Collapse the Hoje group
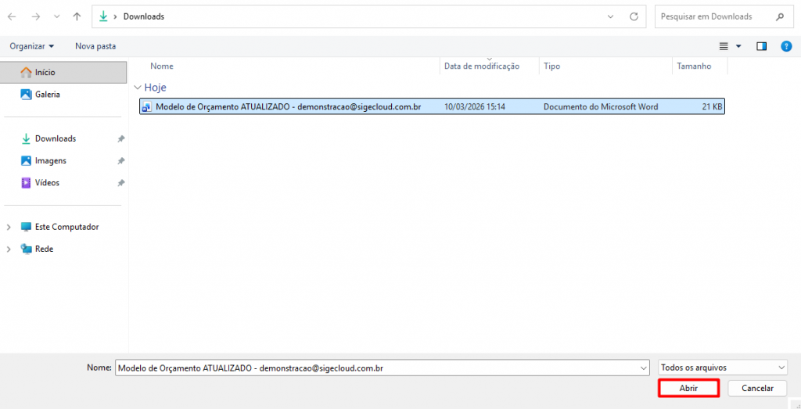 pyautogui.click(x=138, y=88)
